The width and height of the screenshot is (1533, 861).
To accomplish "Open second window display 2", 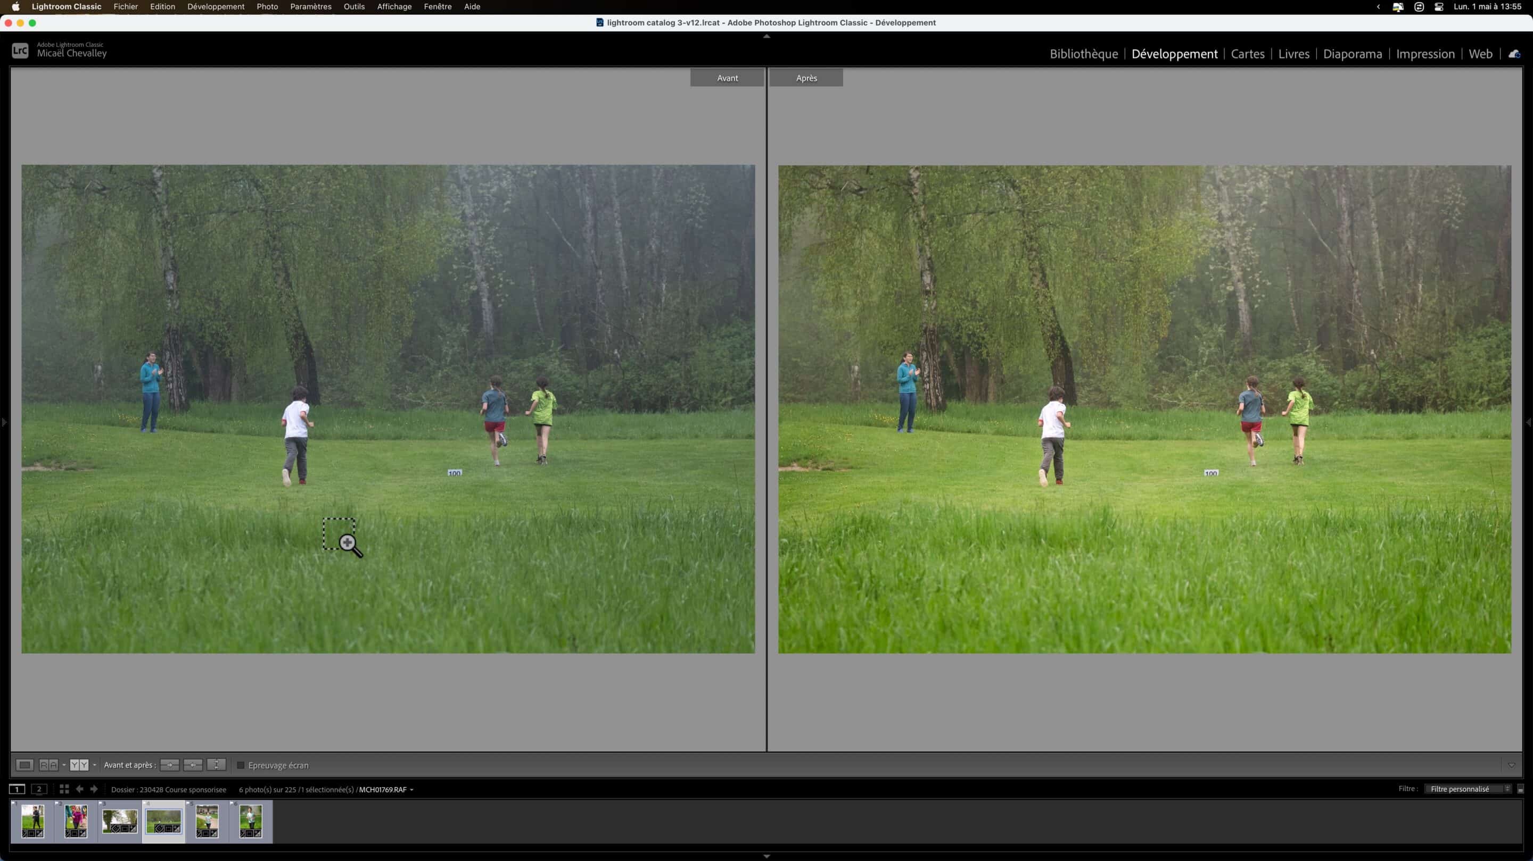I will 39,789.
